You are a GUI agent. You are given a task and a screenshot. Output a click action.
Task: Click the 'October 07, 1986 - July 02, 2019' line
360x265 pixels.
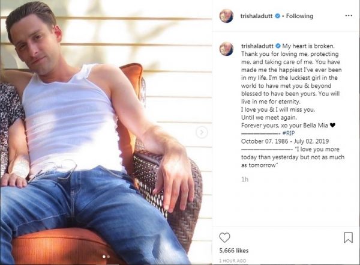(285, 141)
